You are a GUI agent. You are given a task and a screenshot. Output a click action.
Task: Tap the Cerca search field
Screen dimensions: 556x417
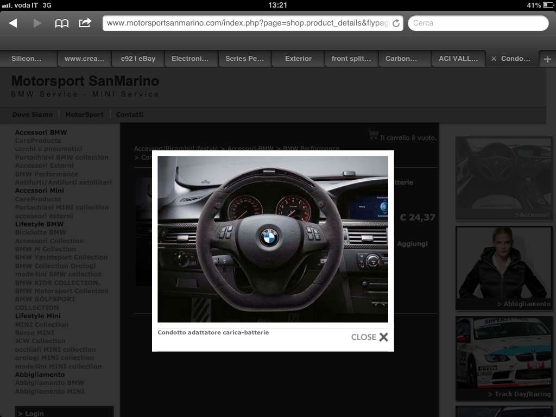tap(478, 23)
